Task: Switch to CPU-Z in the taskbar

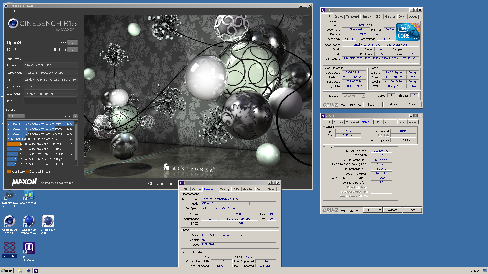Action: [x=36, y=271]
